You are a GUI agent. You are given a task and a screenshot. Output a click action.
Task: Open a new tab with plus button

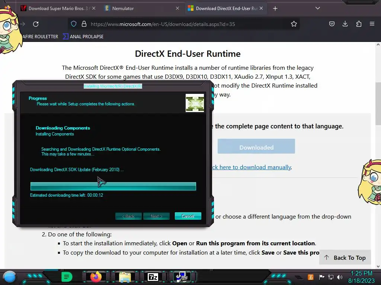(x=275, y=9)
